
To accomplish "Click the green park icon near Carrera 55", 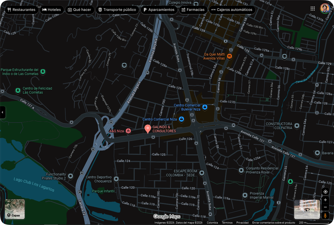I will coord(290,181).
